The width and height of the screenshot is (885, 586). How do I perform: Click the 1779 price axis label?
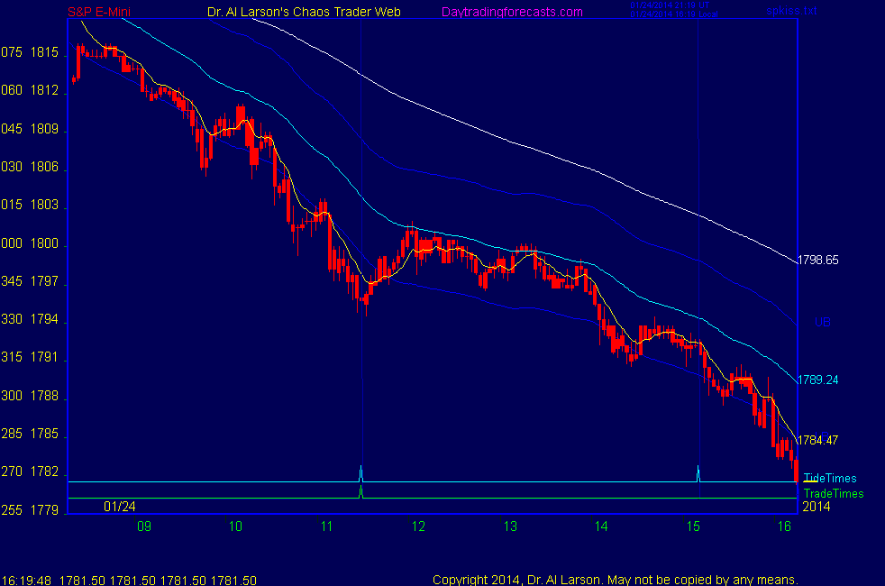tap(44, 509)
